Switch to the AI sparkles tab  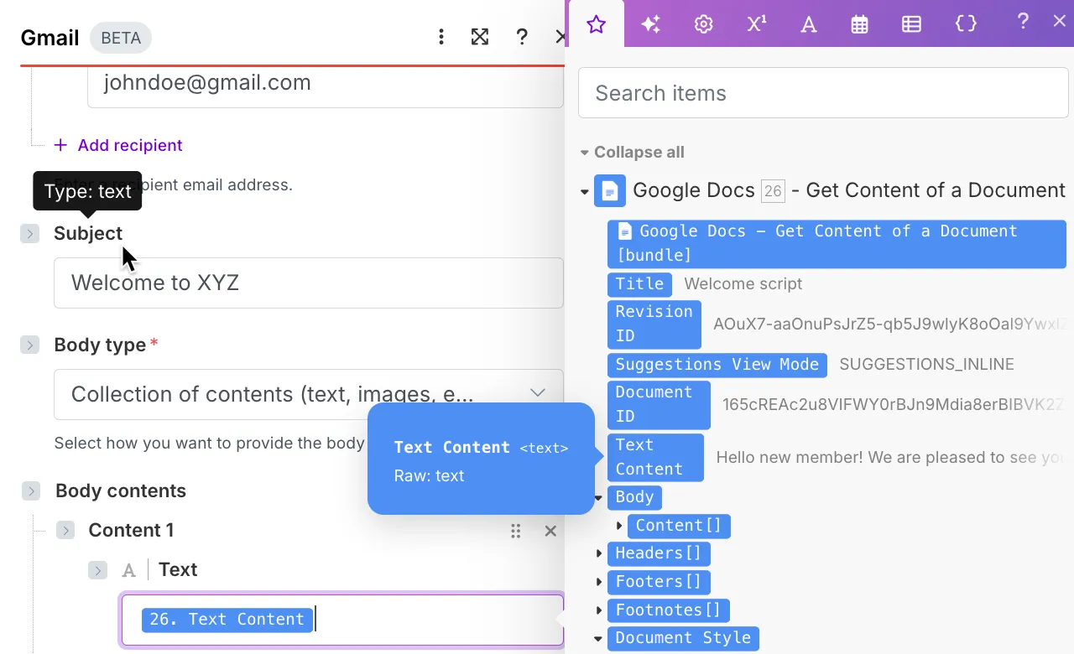[x=650, y=24]
